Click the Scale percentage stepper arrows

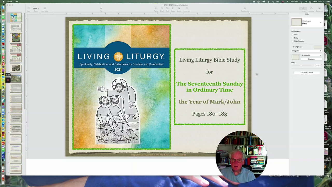(321, 65)
